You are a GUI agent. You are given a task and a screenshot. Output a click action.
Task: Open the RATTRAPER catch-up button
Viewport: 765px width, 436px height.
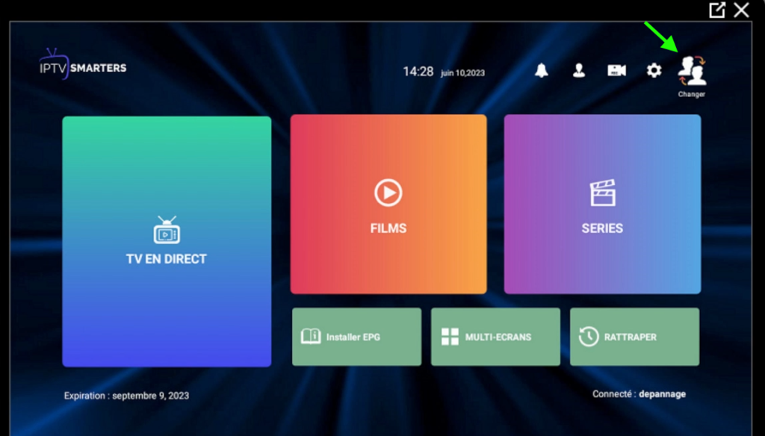coord(635,337)
